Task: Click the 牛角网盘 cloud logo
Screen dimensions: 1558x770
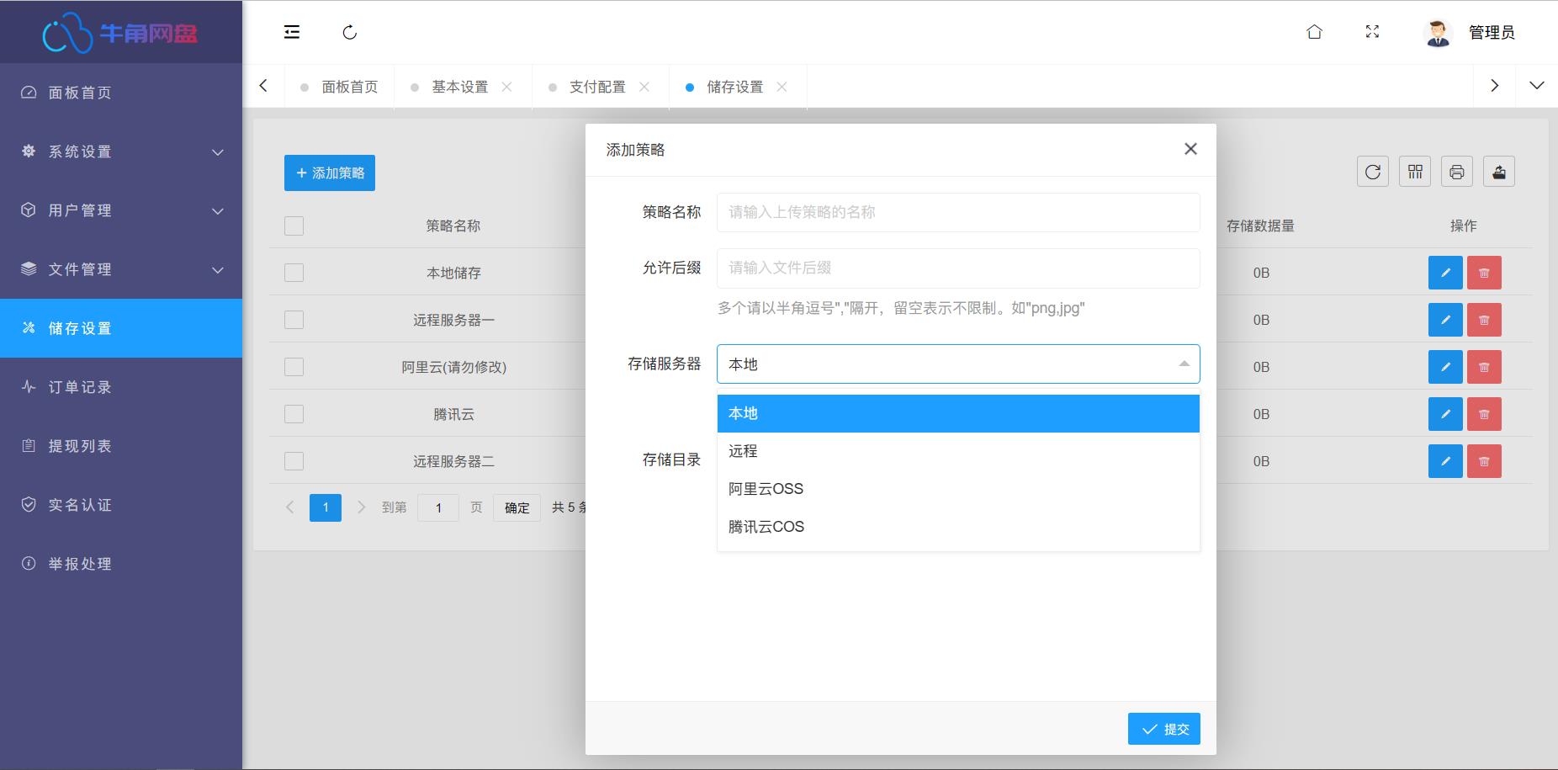Action: coord(120,33)
